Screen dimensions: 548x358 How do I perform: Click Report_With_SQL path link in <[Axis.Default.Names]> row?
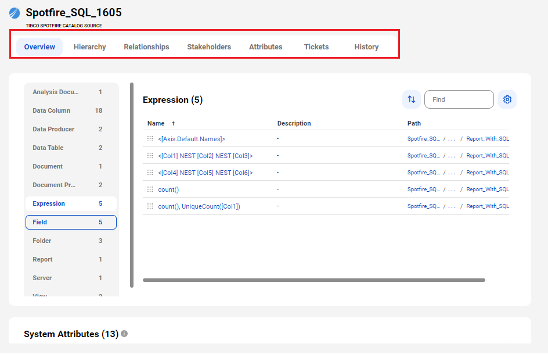(488, 138)
